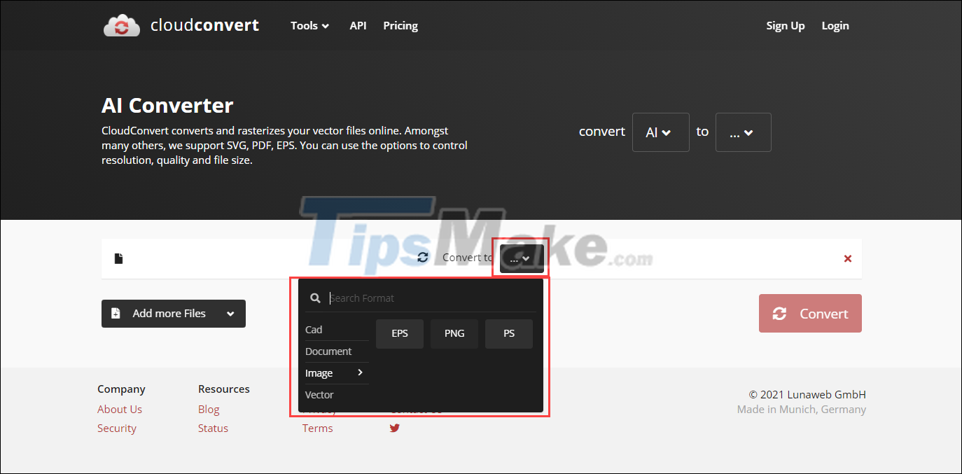Click the refresh conversion icon beside Convert to

(x=422, y=257)
